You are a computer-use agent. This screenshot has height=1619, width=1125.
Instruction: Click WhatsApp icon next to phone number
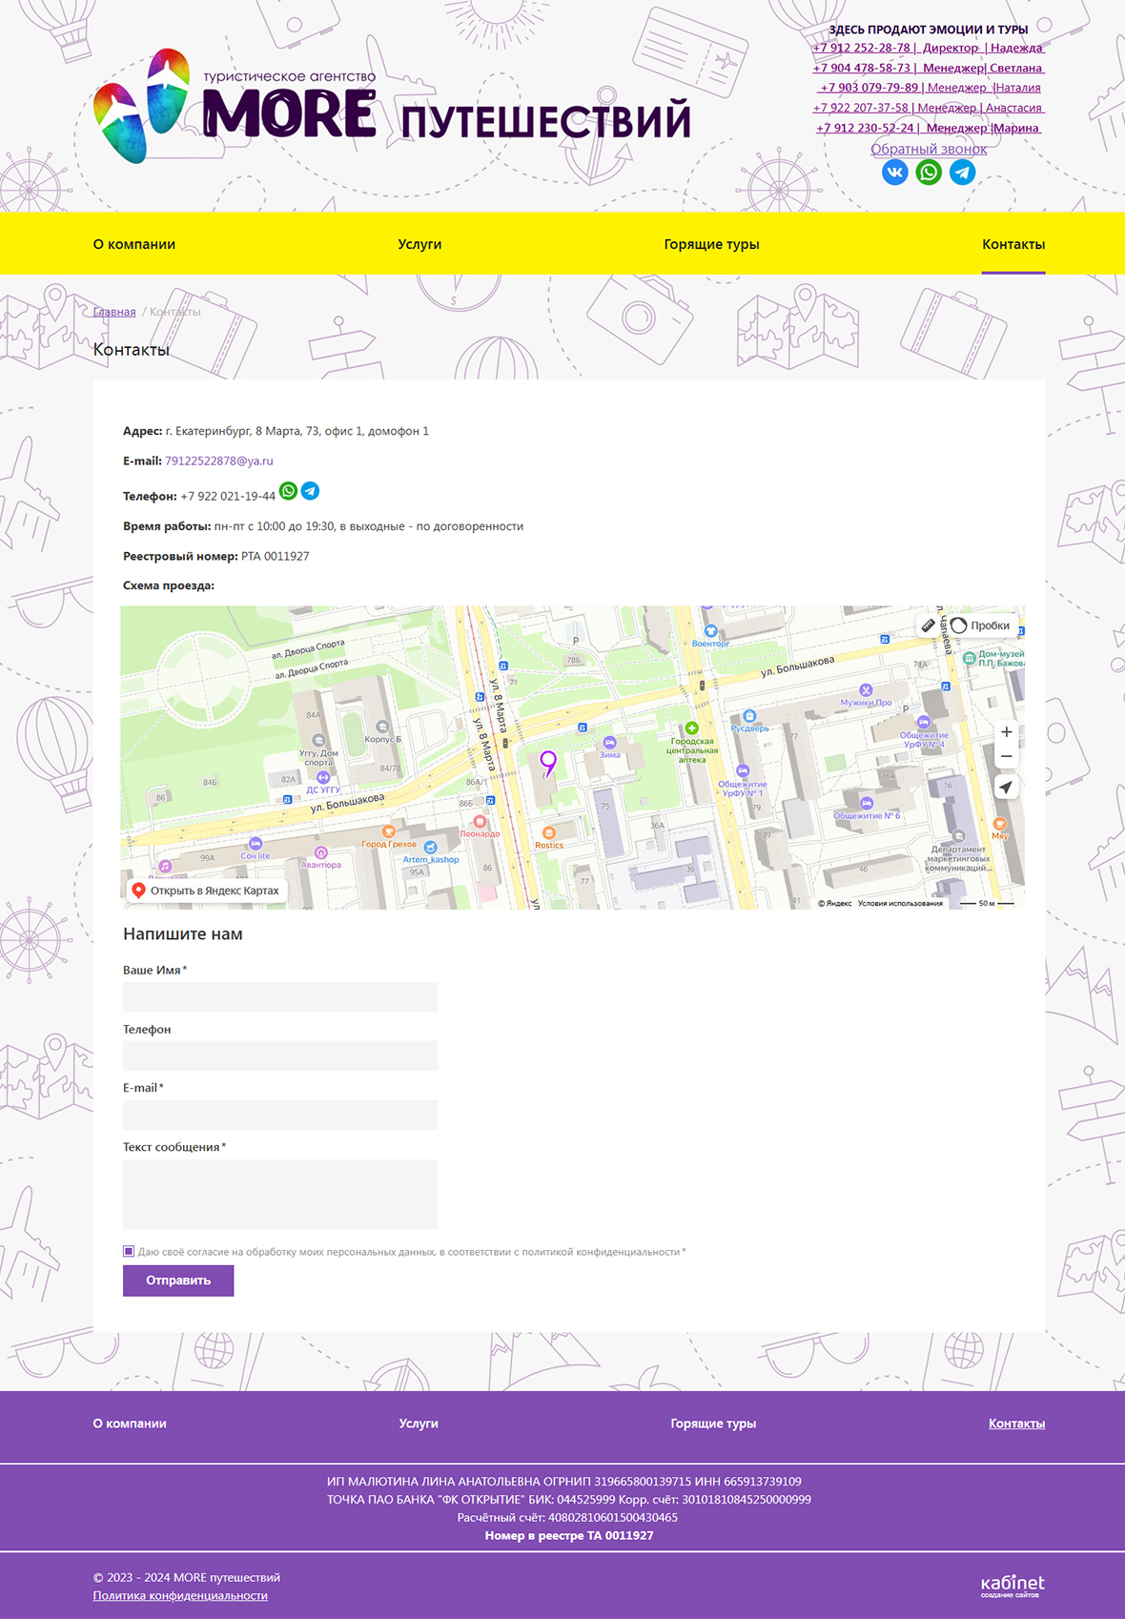pos(288,491)
